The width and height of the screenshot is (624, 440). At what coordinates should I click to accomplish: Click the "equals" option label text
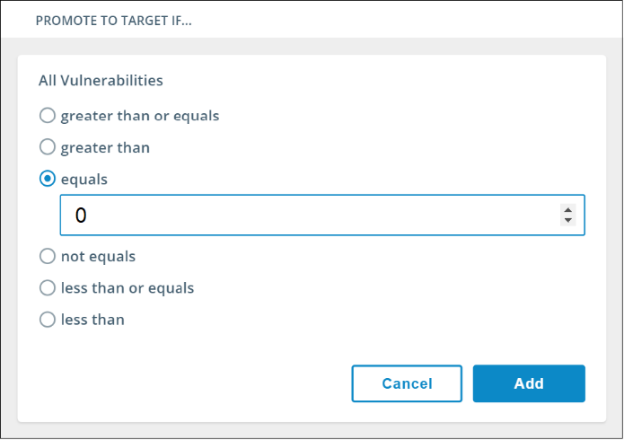[84, 180]
